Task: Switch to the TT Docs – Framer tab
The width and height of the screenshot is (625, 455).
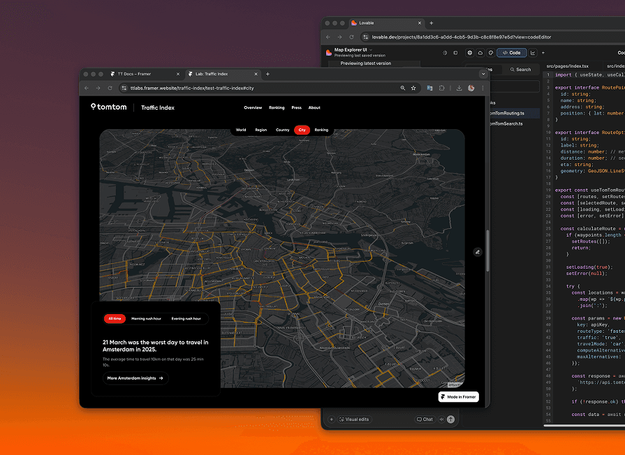Action: click(x=133, y=73)
